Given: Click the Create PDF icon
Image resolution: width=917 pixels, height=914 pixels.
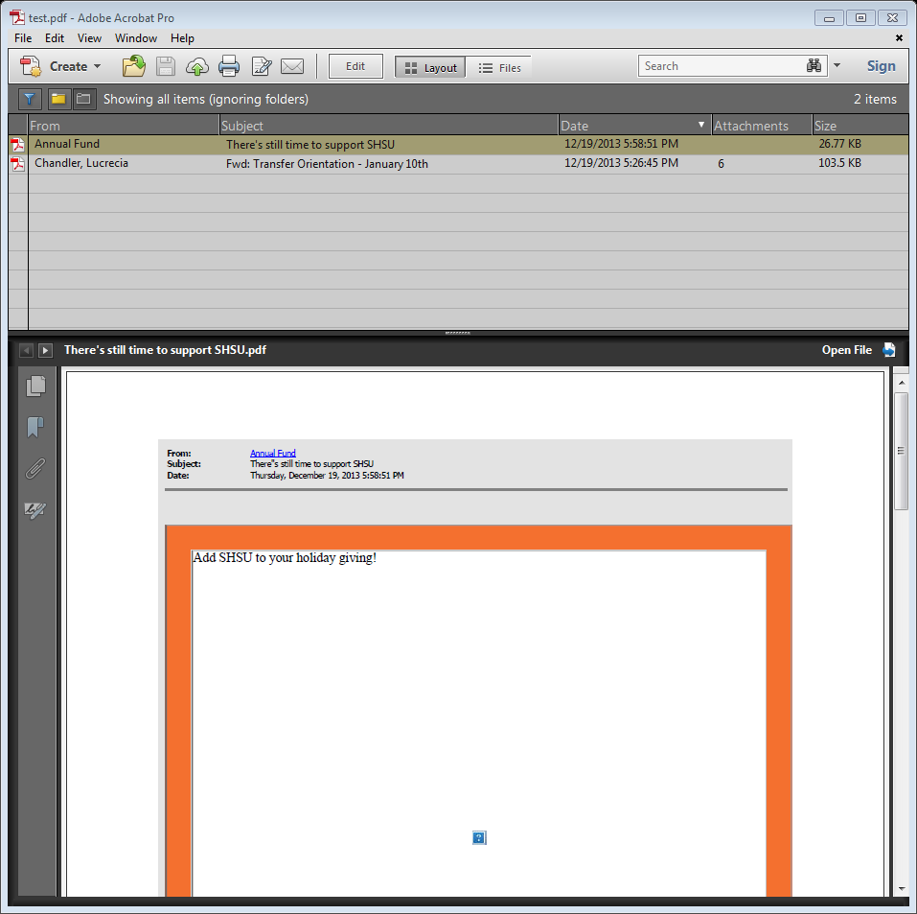Looking at the screenshot, I should (x=31, y=66).
